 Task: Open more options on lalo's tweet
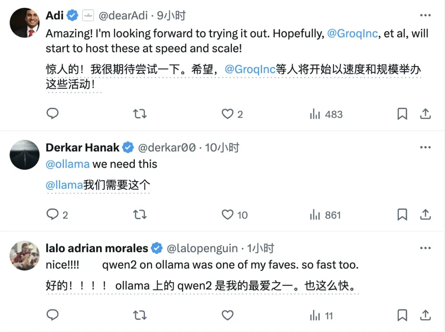click(425, 248)
